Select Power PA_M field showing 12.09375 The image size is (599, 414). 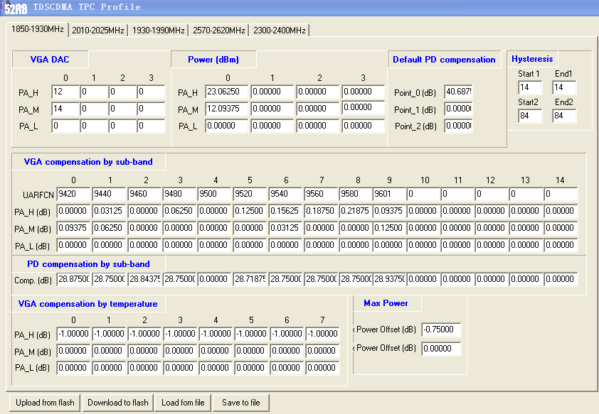(228, 109)
